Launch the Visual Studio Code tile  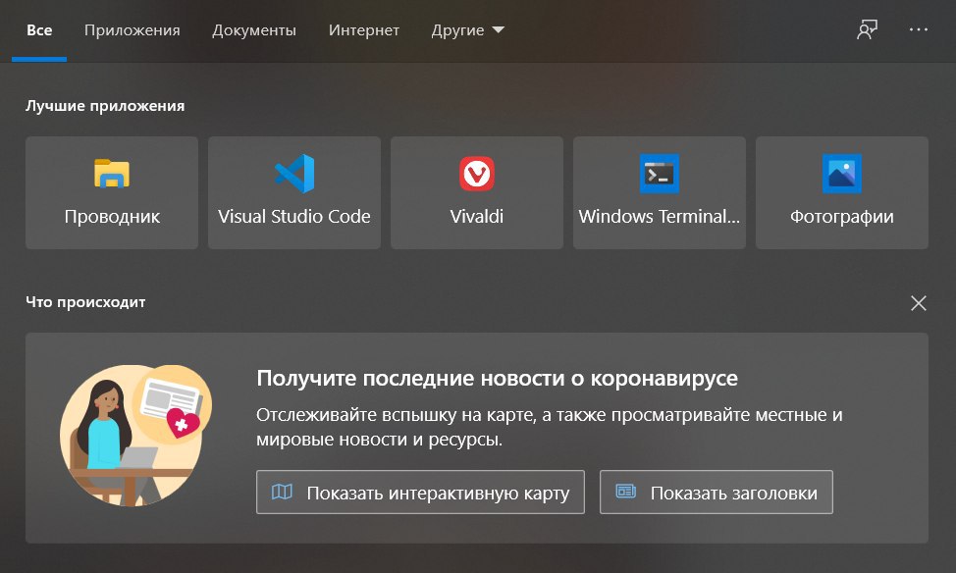pos(293,192)
